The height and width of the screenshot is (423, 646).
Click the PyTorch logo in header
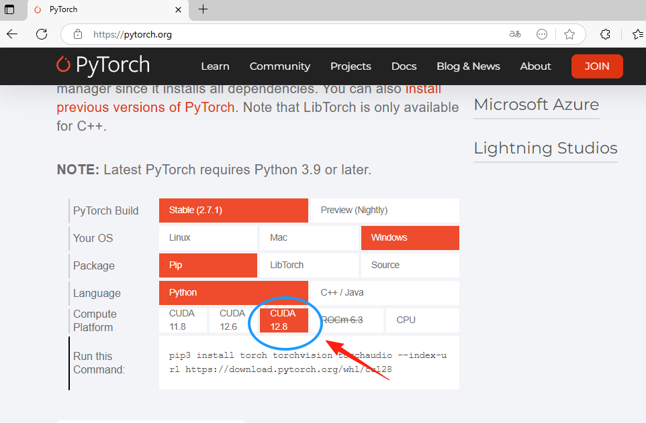click(103, 66)
